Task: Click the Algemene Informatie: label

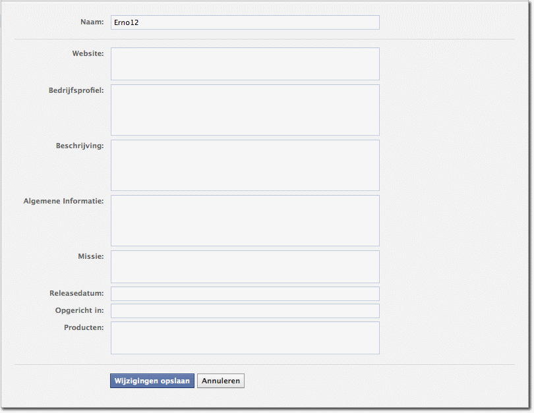Action: coord(63,201)
